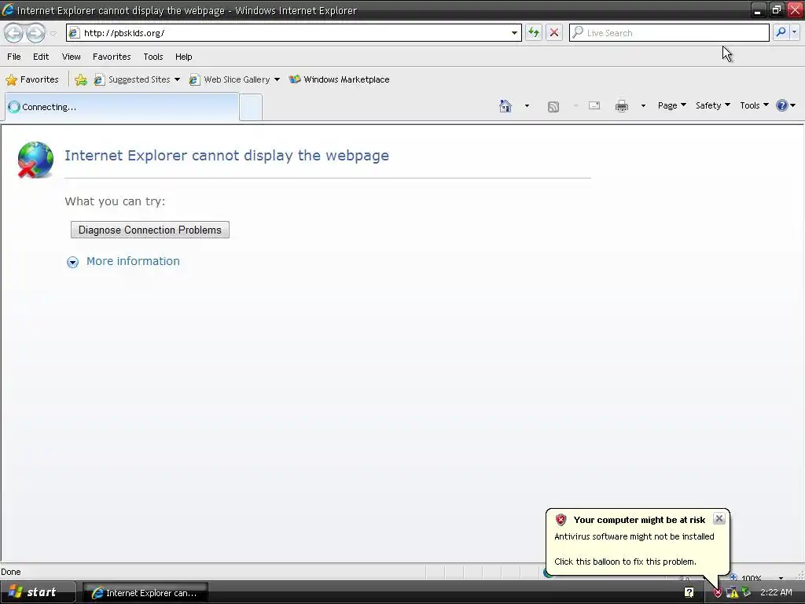The height and width of the screenshot is (604, 805).
Task: Open the Tools menu in the menu bar
Action: [x=153, y=57]
